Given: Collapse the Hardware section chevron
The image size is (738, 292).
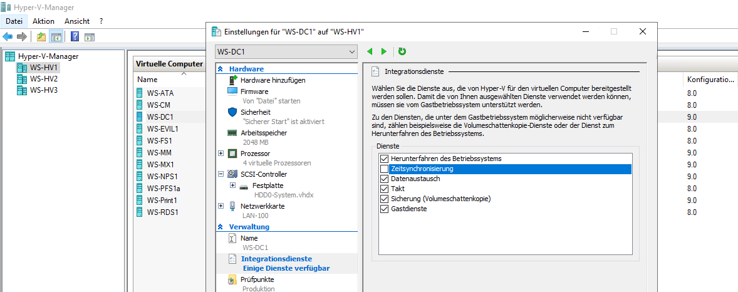Looking at the screenshot, I should (x=220, y=69).
